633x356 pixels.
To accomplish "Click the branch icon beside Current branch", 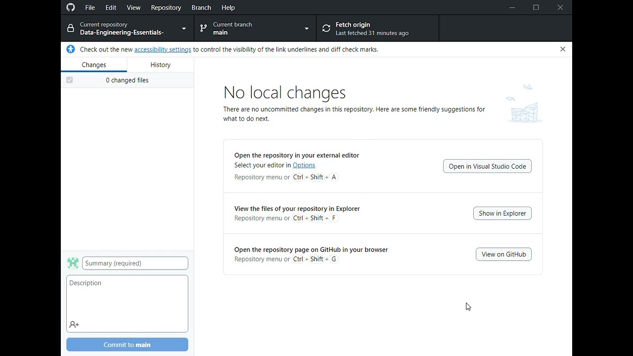I will pos(203,29).
